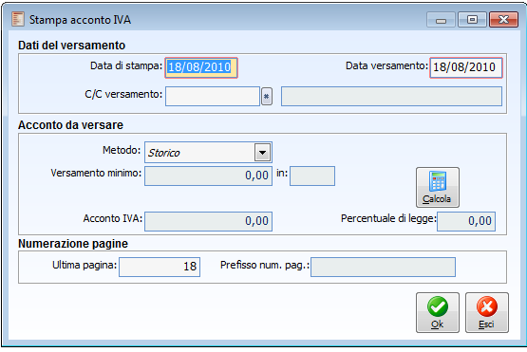
Task: Confirm with the green Ok button
Action: [x=437, y=312]
